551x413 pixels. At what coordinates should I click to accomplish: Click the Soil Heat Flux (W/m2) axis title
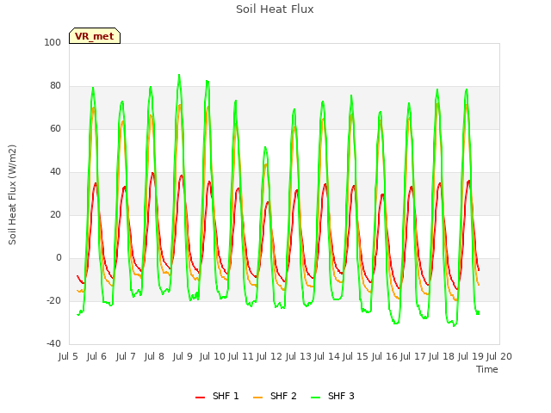click(x=12, y=194)
